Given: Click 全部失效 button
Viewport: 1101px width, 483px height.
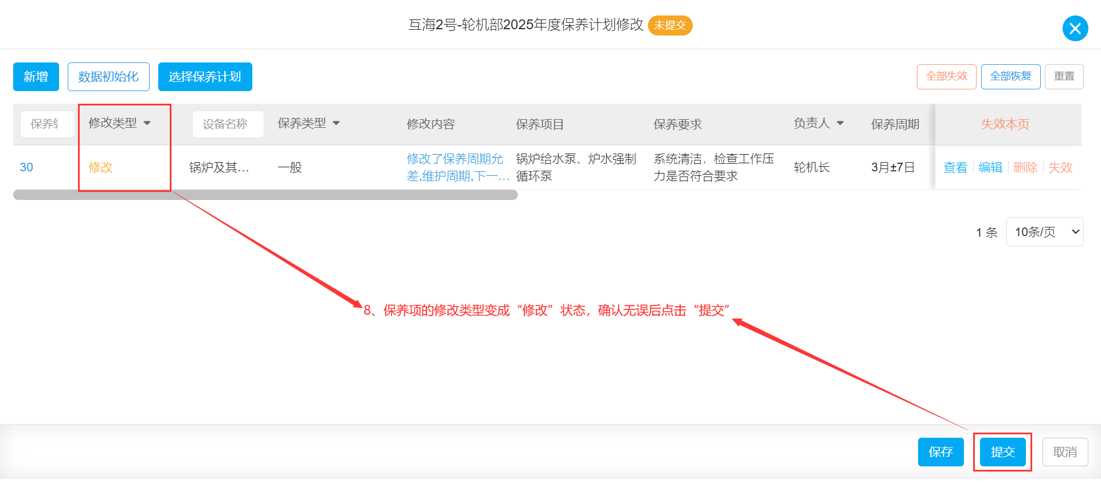Looking at the screenshot, I should (x=946, y=76).
